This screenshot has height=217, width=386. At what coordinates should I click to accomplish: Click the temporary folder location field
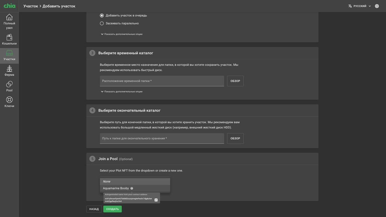click(x=162, y=81)
